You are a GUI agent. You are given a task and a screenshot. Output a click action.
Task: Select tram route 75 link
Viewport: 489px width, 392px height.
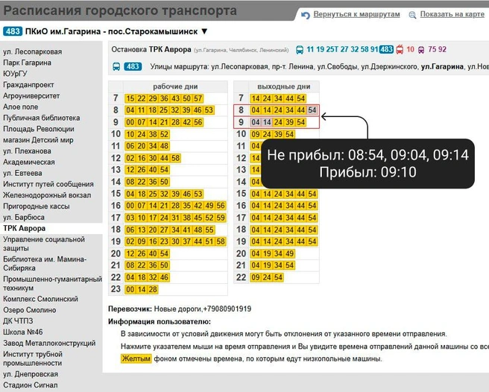(x=432, y=49)
